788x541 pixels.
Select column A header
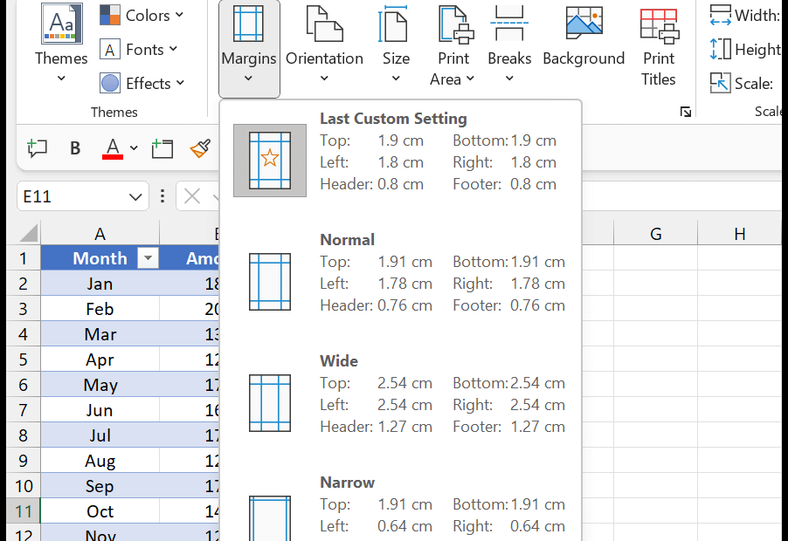tap(100, 234)
